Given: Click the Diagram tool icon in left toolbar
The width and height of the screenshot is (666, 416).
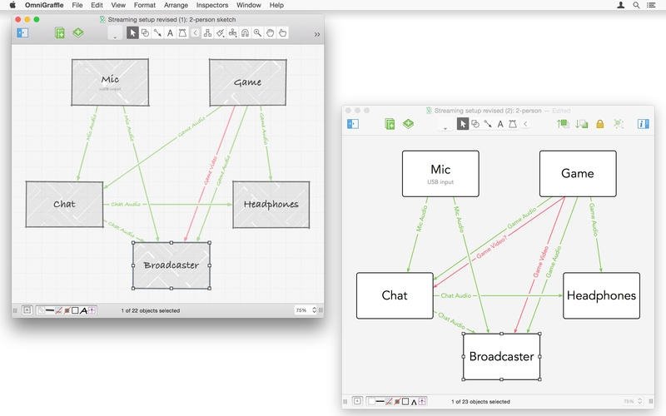Looking at the screenshot, I should [x=207, y=32].
